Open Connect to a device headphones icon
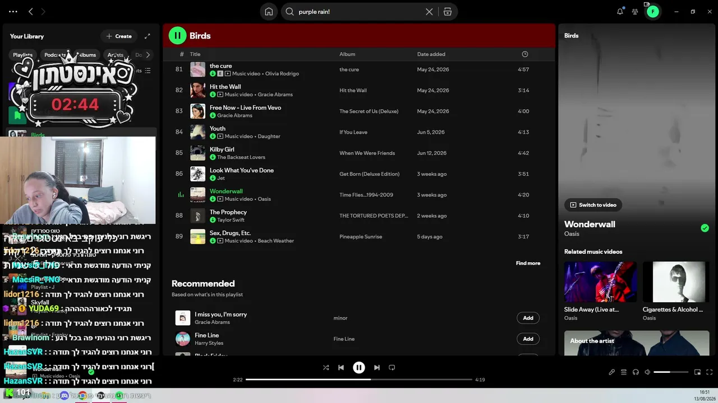The width and height of the screenshot is (718, 403). [636, 372]
